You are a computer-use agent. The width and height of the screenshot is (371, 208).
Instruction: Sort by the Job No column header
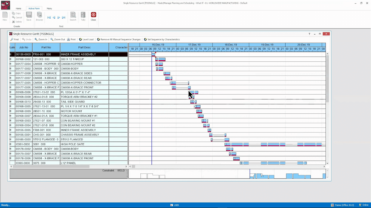click(x=24, y=47)
